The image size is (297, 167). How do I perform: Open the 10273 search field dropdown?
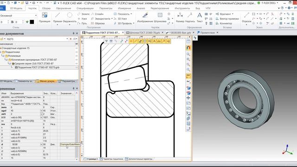click(x=67, y=39)
